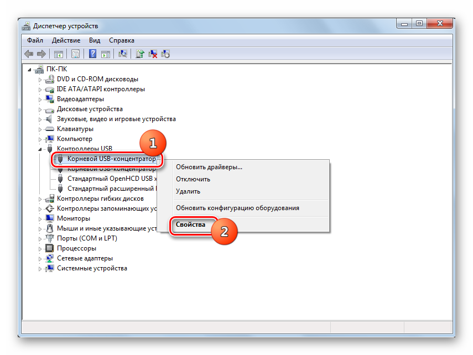Viewport: 473px width, 355px height.
Task: Select the Клавиатуры tree item
Action: [x=75, y=129]
